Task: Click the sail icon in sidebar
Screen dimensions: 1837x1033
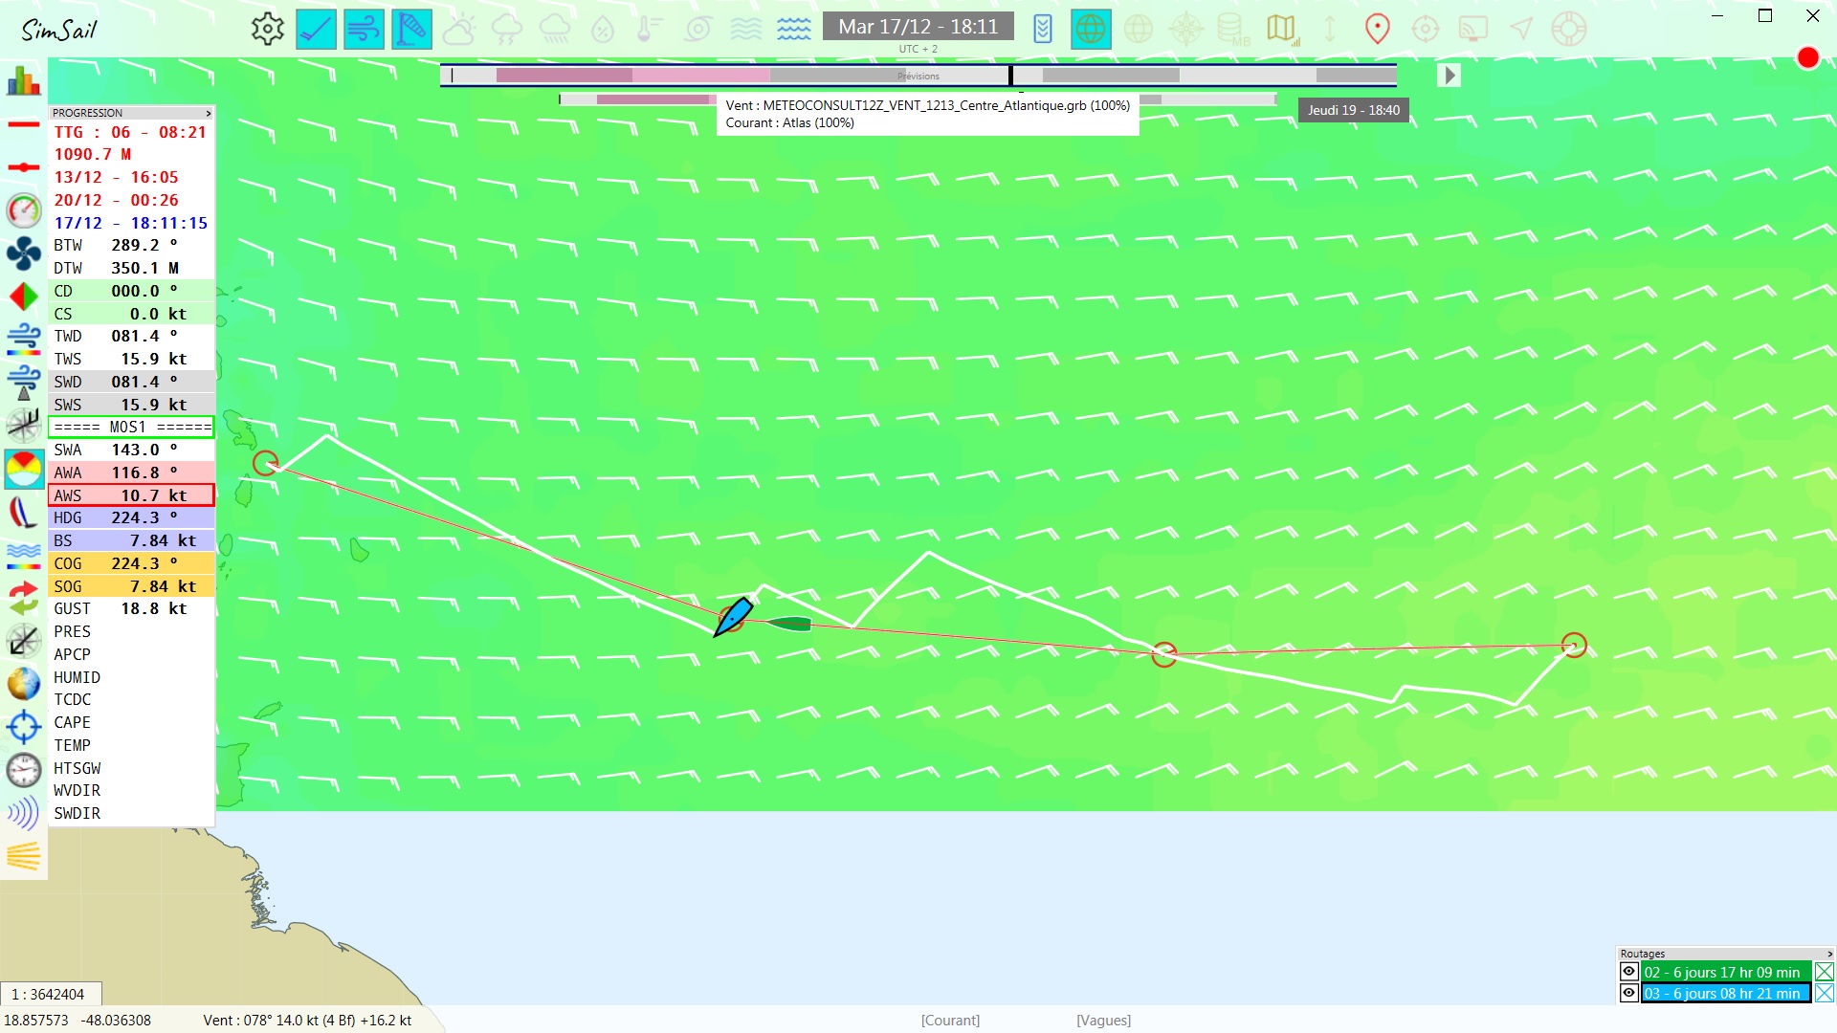Action: point(23,513)
